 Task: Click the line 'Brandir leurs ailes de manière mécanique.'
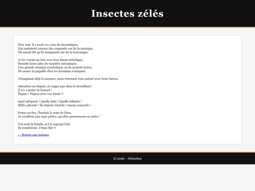click(48, 64)
